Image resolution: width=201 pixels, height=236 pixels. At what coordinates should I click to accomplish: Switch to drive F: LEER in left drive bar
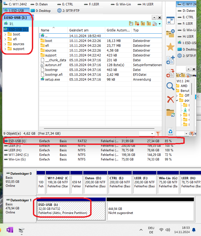(92, 4)
